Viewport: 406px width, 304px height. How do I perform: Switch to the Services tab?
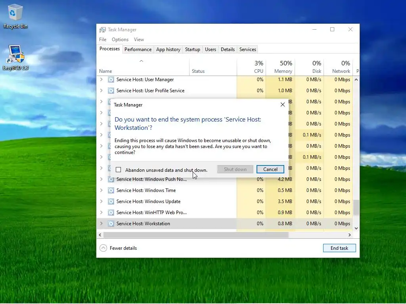(x=248, y=49)
